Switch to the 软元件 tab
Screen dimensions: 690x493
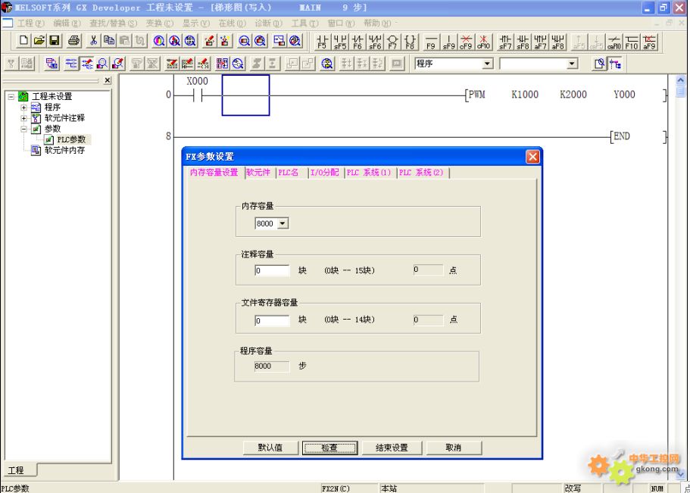tap(258, 173)
